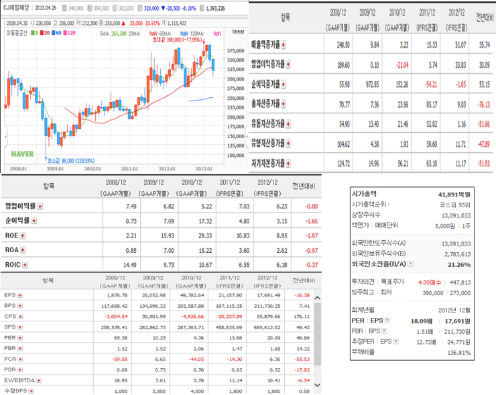Click the plus icon beside PER row
Viewport: 496px width, 395px height.
[x=20, y=338]
